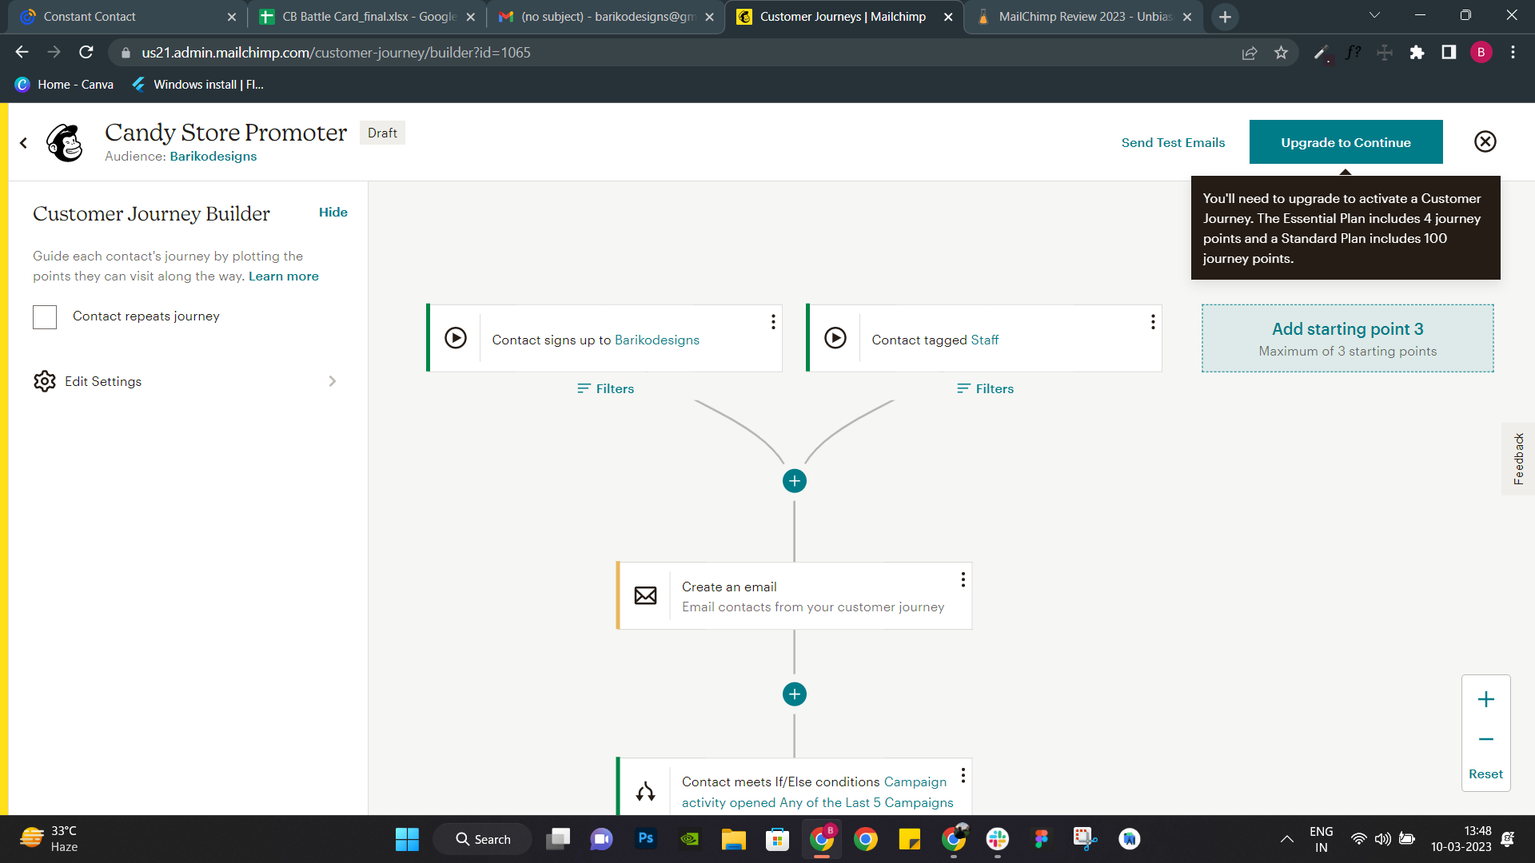This screenshot has height=863, width=1535.
Task: Click the zoom in plus control on the canvas
Action: point(1486,699)
